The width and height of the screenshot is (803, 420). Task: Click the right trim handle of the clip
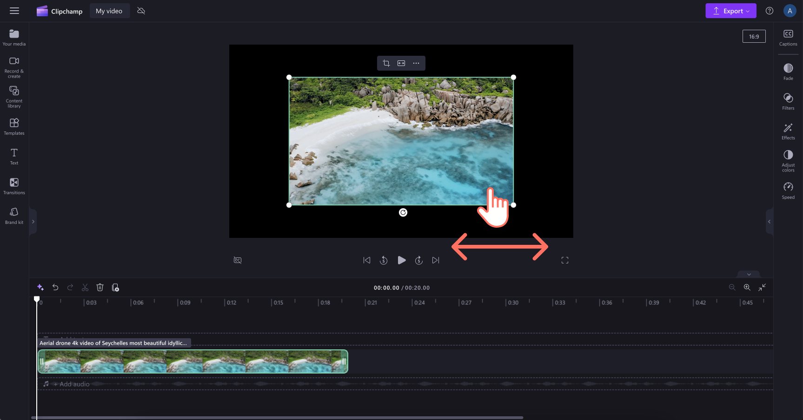point(344,361)
